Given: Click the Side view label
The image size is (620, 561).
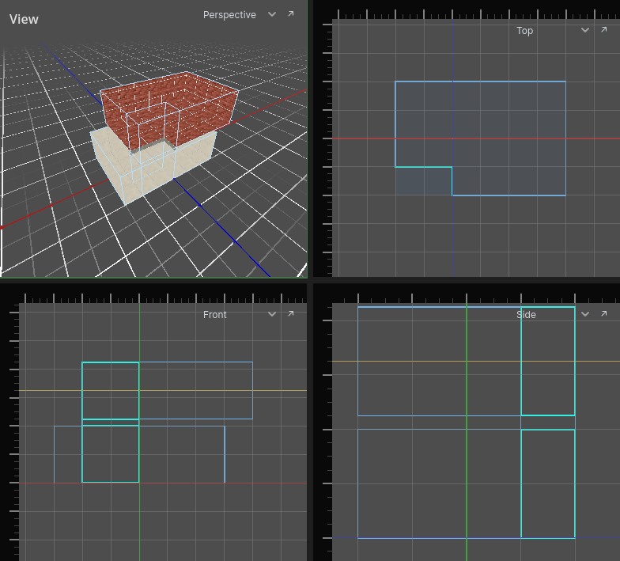Looking at the screenshot, I should [x=526, y=315].
